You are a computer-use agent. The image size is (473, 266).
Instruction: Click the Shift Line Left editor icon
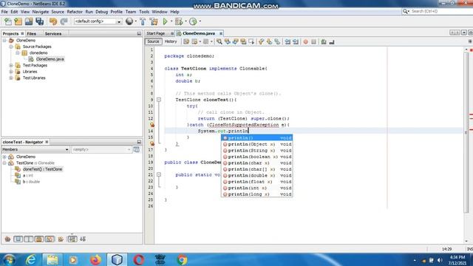point(287,41)
